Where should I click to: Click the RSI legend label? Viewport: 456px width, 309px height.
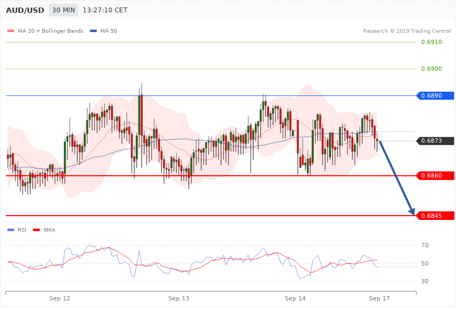22,230
